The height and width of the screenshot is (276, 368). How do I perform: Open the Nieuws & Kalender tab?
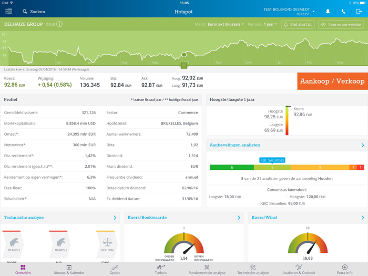click(x=69, y=269)
